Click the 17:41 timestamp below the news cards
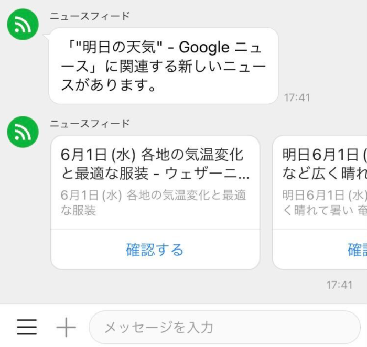This screenshot has width=367, height=347. (x=339, y=285)
